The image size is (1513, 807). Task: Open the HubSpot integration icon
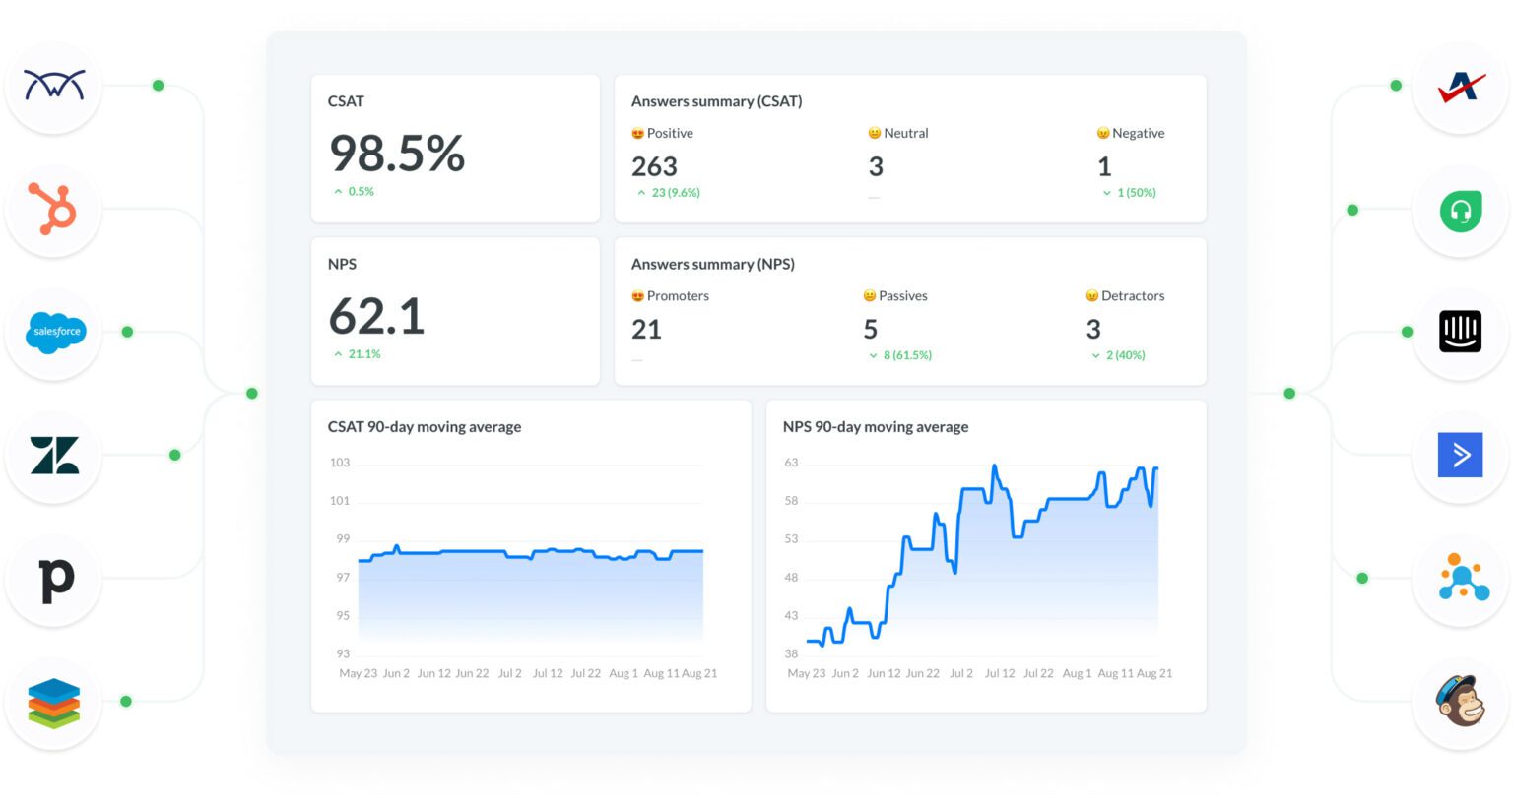point(53,209)
